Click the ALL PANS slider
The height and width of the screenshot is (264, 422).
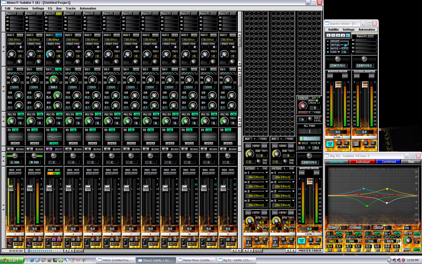click(309, 131)
